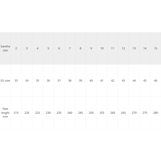Click Sansha size 15 cell
Screen dimensions: 161x161
pyautogui.click(x=156, y=48)
